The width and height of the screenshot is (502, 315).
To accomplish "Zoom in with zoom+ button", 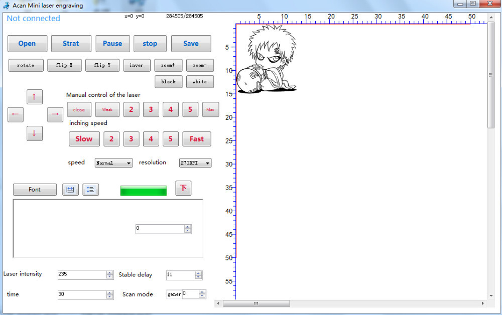I will [168, 65].
